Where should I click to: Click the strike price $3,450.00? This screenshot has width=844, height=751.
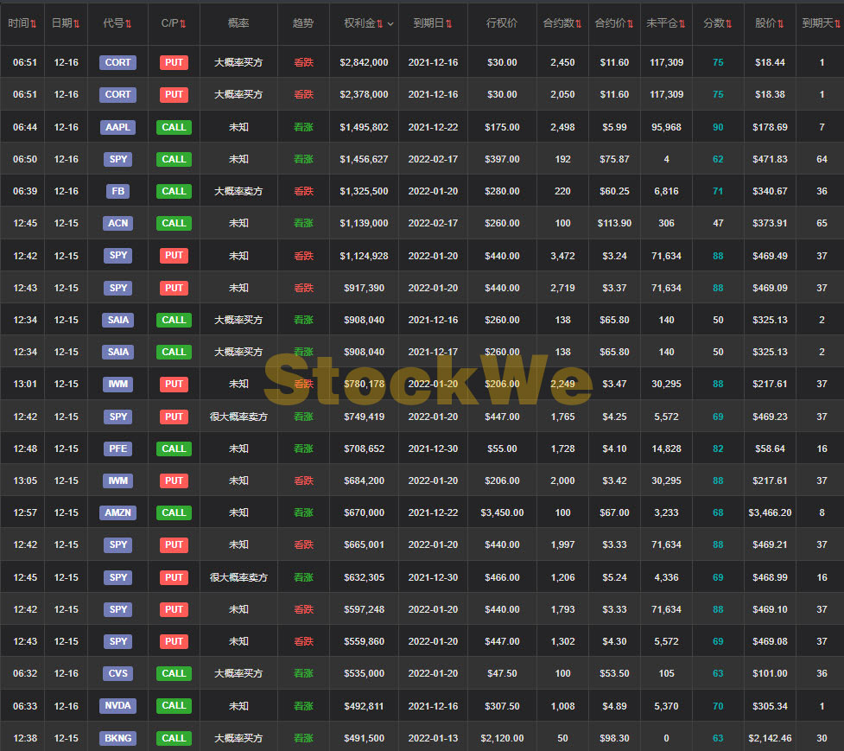(x=502, y=512)
